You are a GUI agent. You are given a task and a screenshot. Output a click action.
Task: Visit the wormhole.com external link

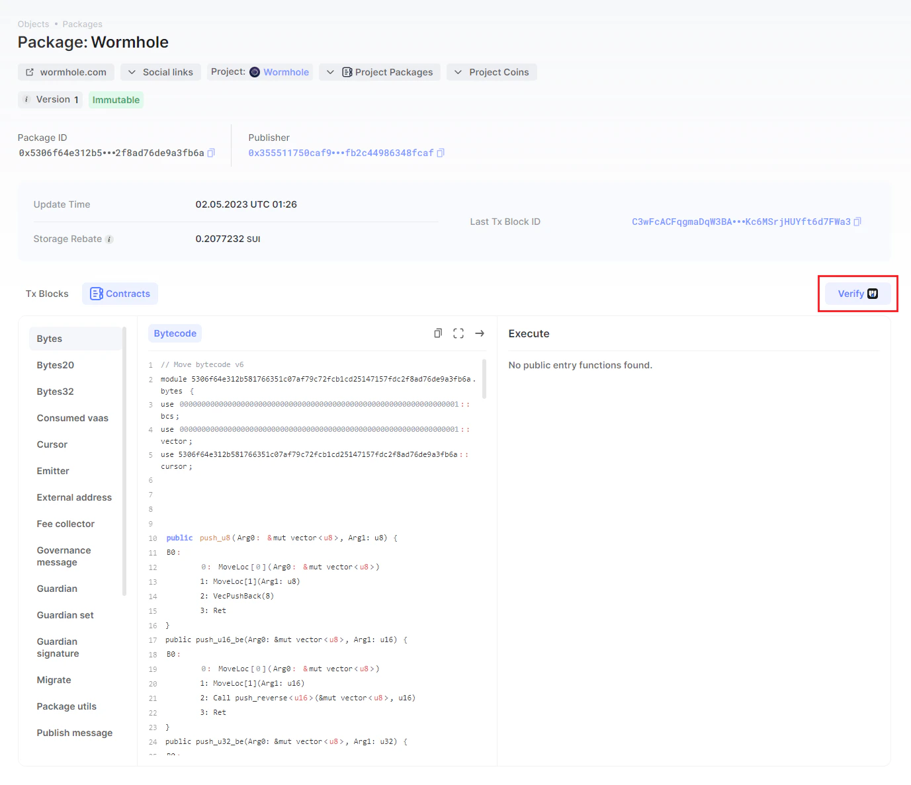[x=66, y=72]
